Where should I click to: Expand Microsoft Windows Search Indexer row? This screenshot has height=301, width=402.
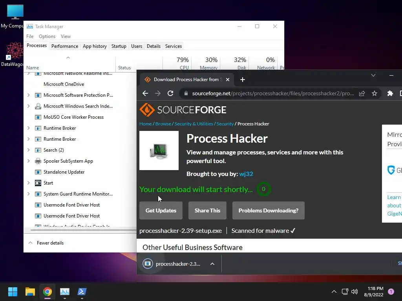(x=28, y=106)
